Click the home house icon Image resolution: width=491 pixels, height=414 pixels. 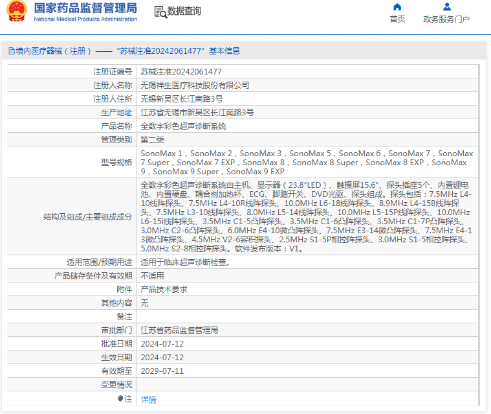[x=397, y=7]
